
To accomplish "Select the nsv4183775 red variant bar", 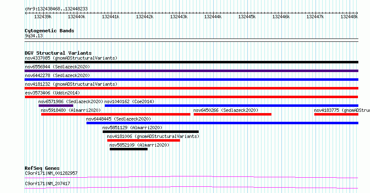I will pyautogui.click(x=336, y=114).
